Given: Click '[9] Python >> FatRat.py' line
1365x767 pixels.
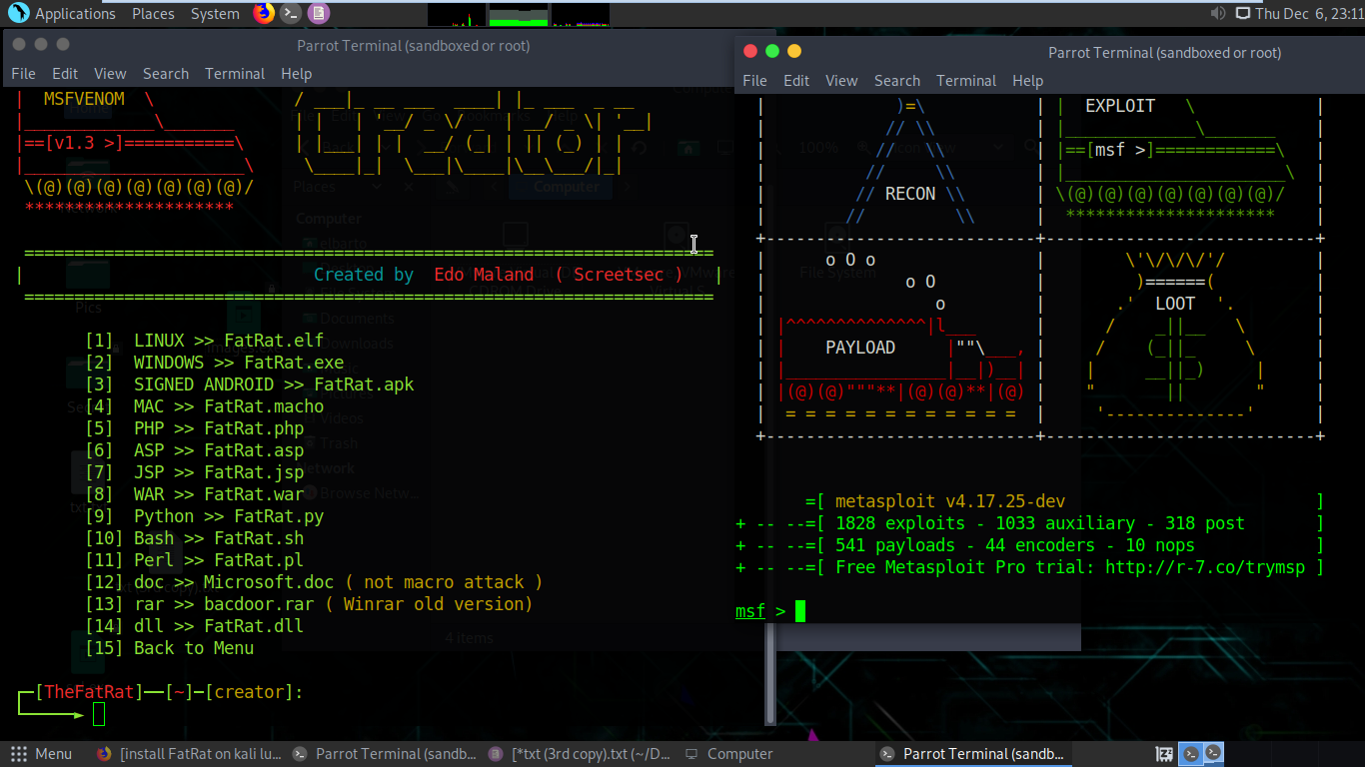Looking at the screenshot, I should click(x=204, y=516).
